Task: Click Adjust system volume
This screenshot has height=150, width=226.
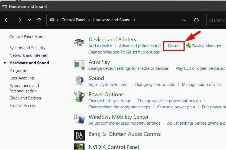Action: click(108, 85)
